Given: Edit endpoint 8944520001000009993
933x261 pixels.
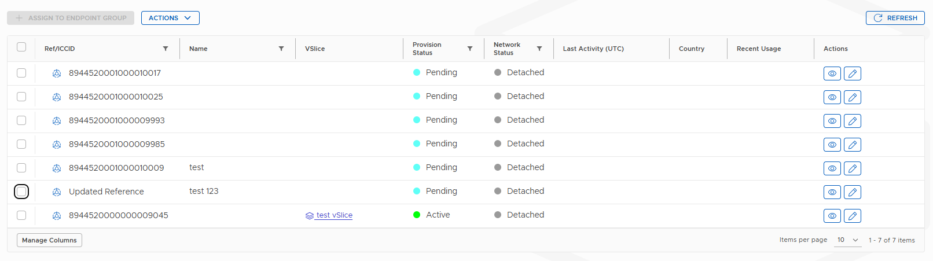Looking at the screenshot, I should [852, 121].
